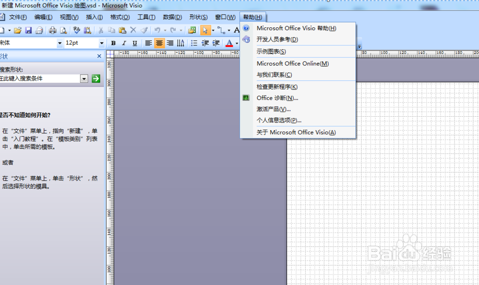Click the Delete X icon

click(133, 30)
